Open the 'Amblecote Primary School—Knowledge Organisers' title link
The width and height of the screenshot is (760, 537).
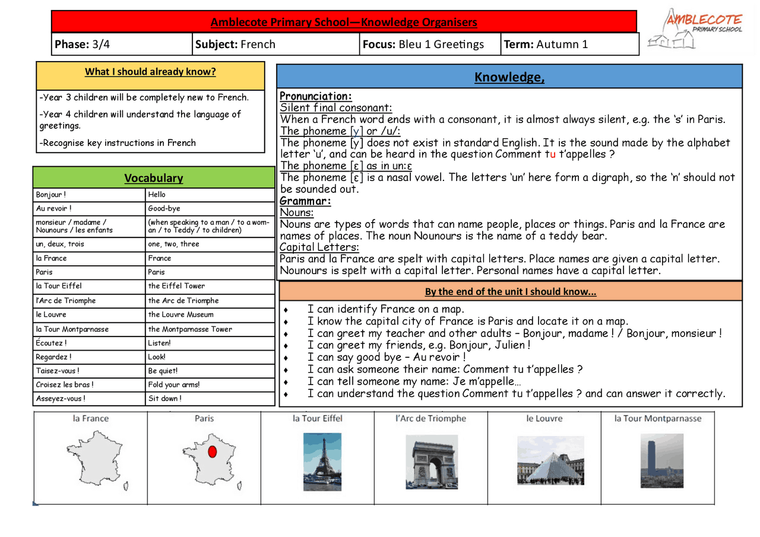point(344,21)
